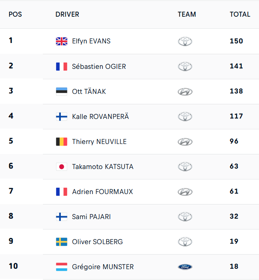Image resolution: width=259 pixels, height=280 pixels.
Task: Click the Swedish flag beside Oliver Solberg
Action: [x=62, y=242]
